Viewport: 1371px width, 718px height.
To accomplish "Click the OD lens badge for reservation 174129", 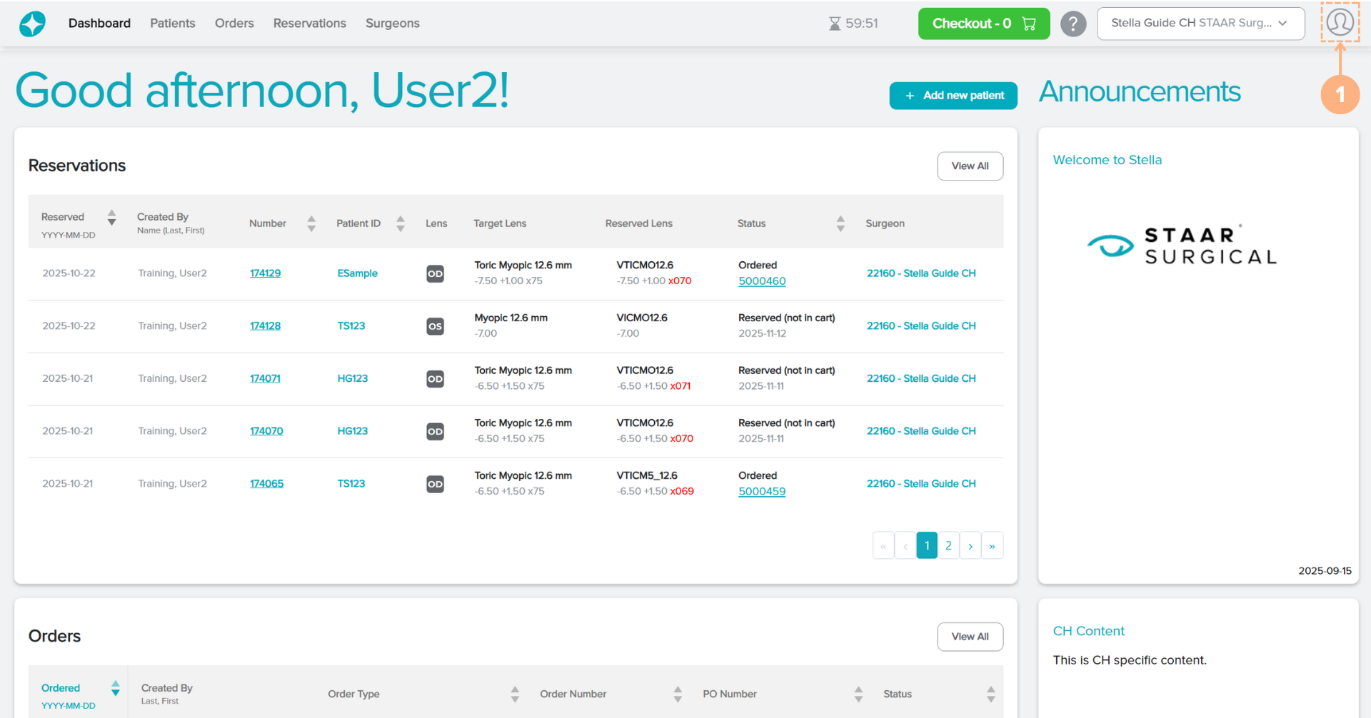I will (x=435, y=274).
